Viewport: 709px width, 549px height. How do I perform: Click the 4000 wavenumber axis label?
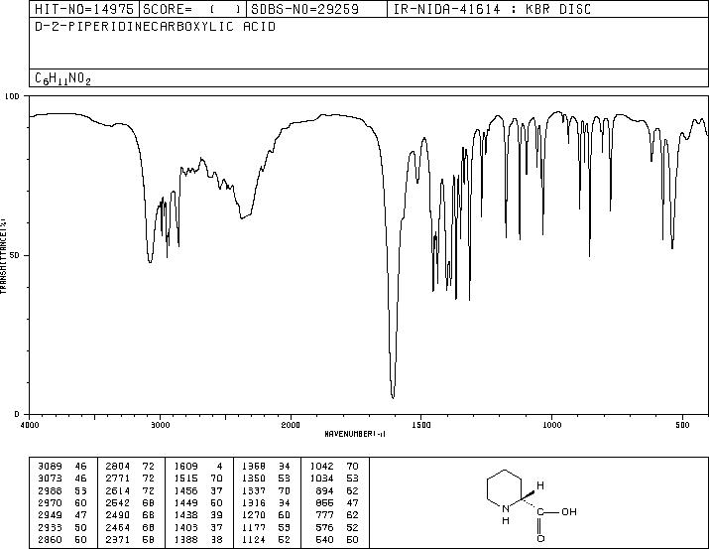[30, 425]
